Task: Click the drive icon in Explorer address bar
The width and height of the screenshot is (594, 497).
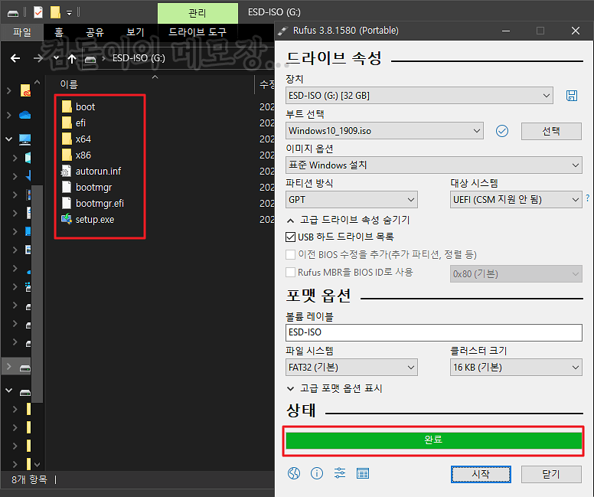Action: (90, 59)
